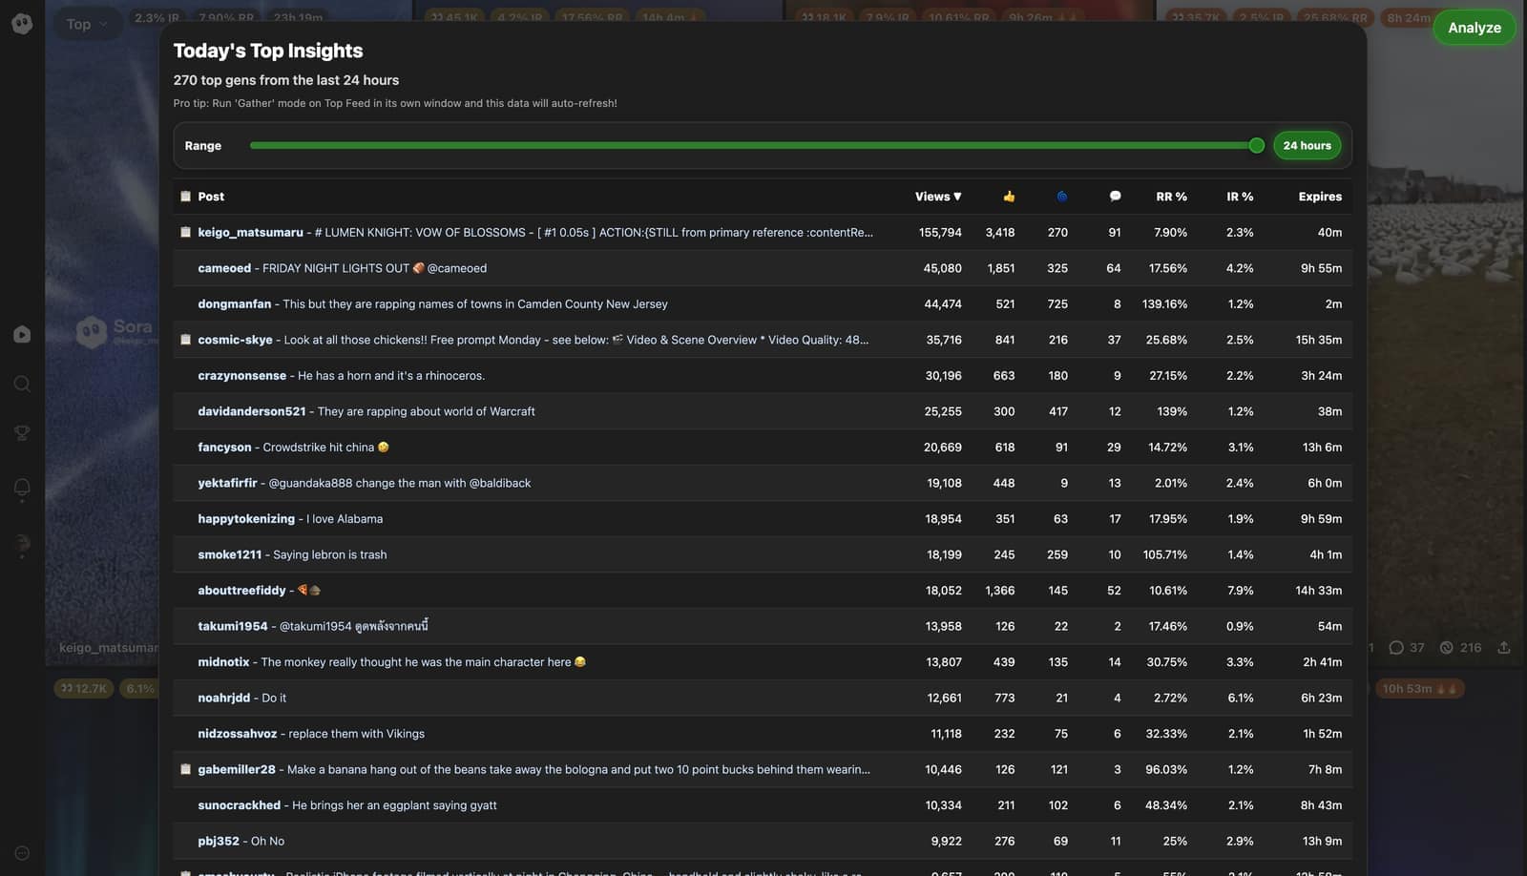Click the trophy icon in the left sidebar
This screenshot has width=1527, height=876.
click(22, 432)
